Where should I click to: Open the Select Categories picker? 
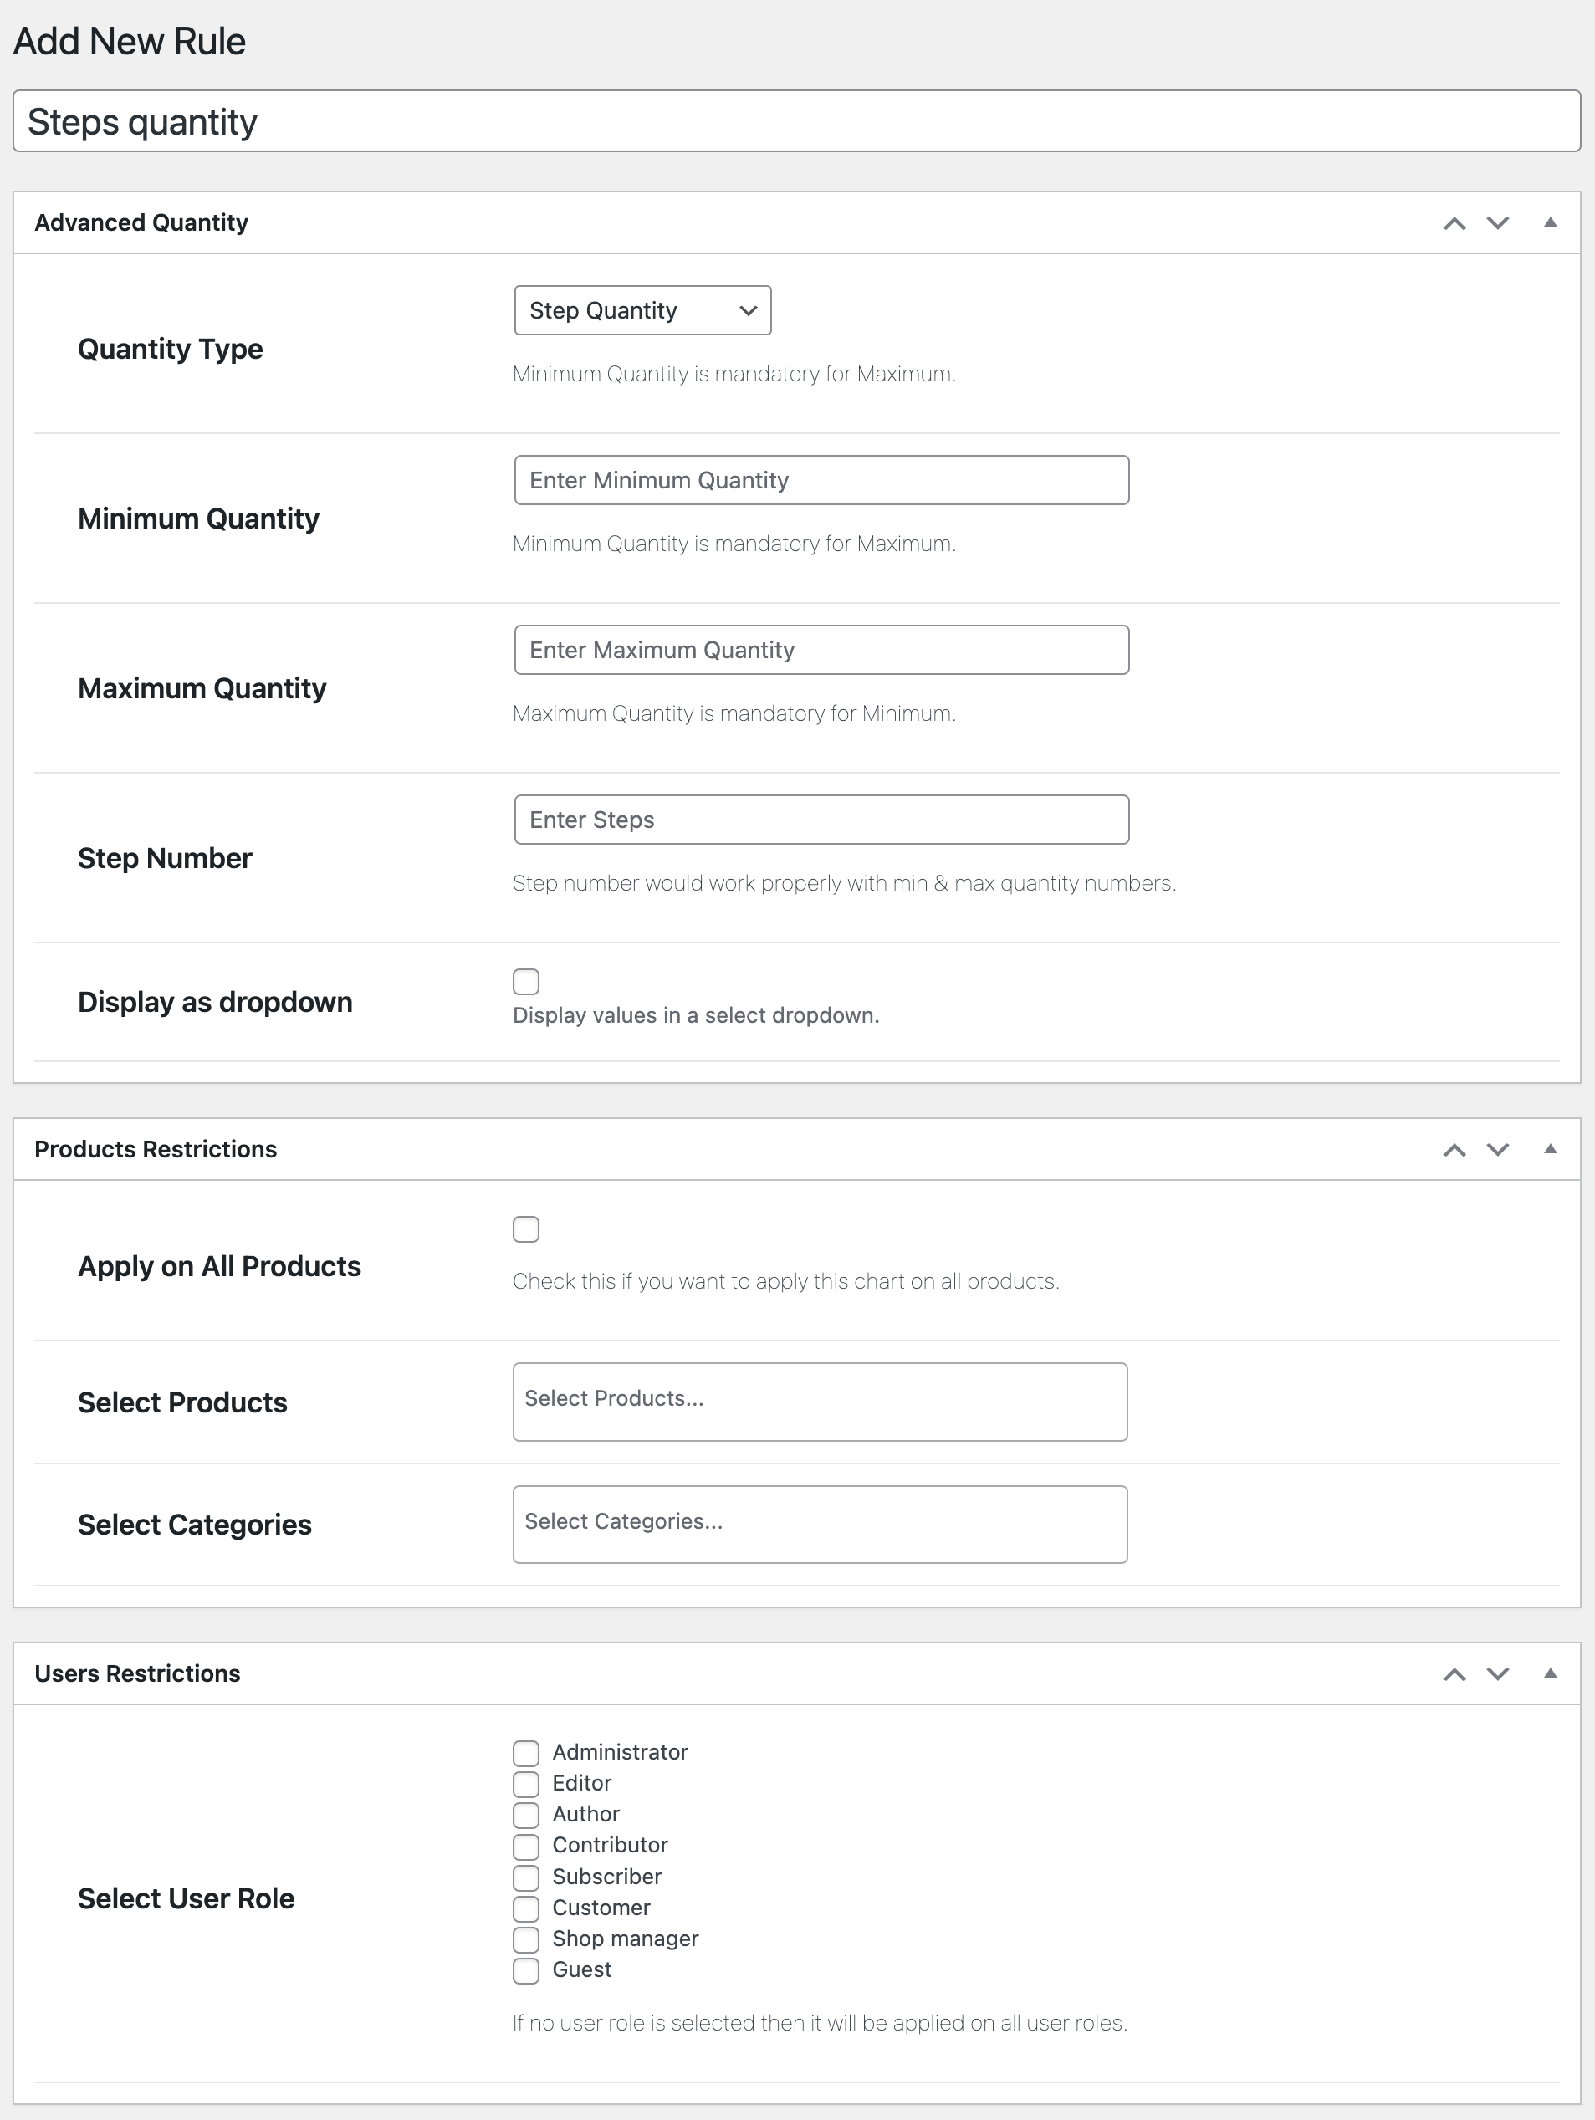pos(820,1524)
